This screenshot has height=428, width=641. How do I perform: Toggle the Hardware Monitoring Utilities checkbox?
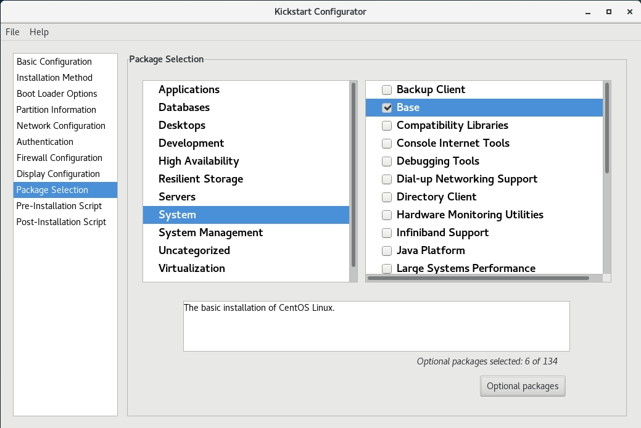[x=387, y=215]
